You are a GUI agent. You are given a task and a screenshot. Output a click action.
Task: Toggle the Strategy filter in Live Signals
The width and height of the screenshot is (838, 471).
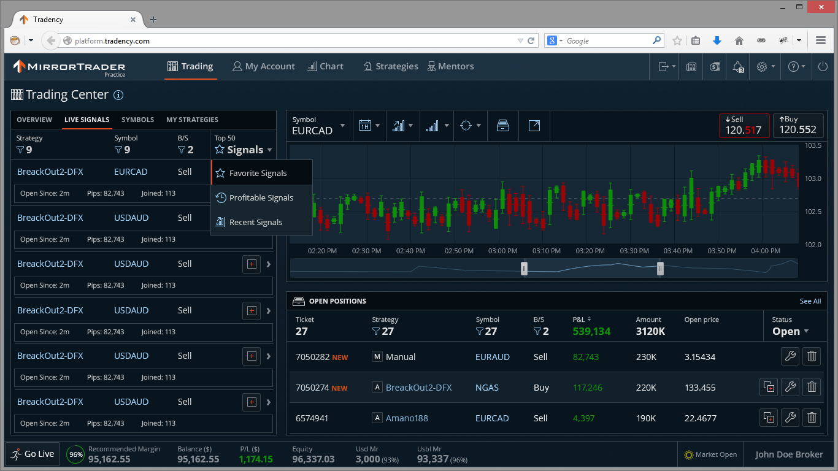click(x=25, y=150)
